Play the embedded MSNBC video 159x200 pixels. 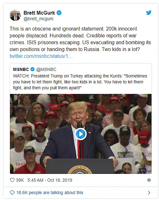[80, 134]
